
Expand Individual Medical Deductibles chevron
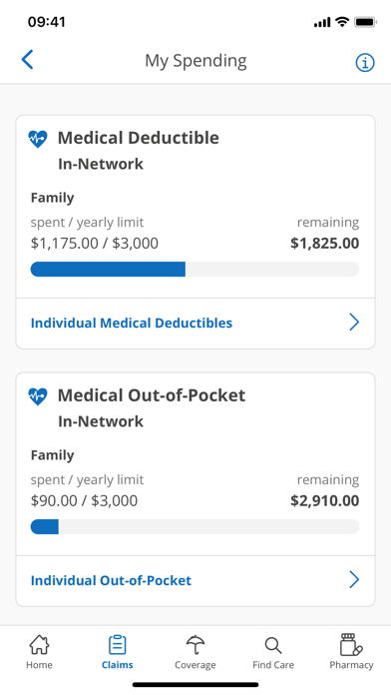tap(354, 323)
